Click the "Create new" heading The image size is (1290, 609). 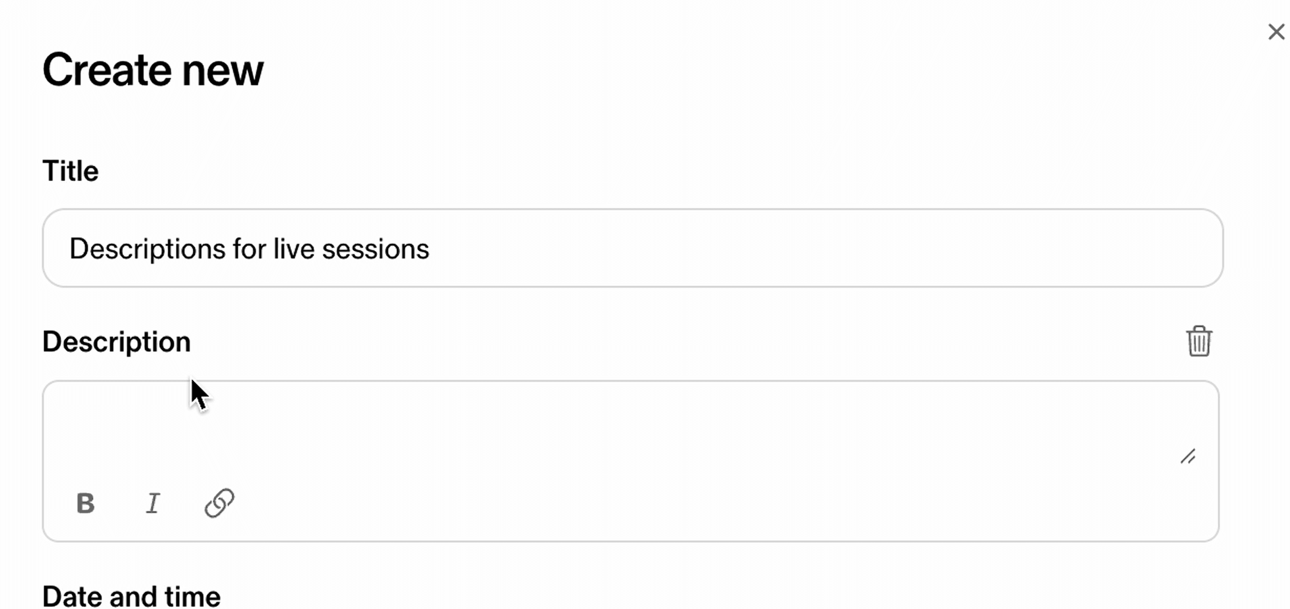[x=153, y=70]
